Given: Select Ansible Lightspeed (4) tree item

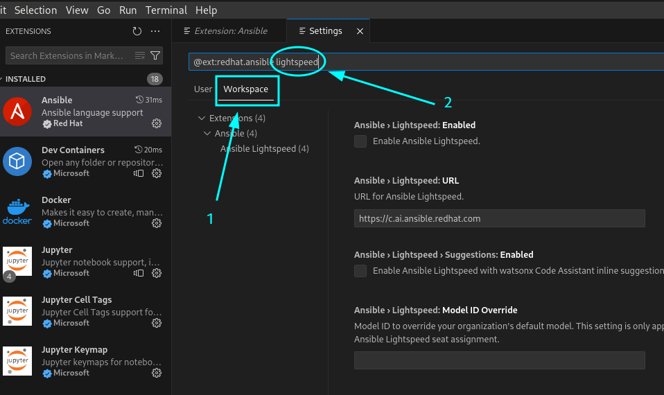Looking at the screenshot, I should tap(264, 148).
